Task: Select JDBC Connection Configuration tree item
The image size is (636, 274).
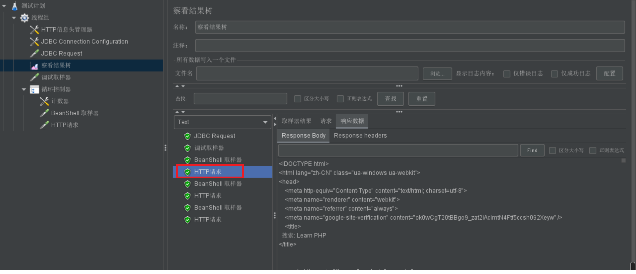Action: (x=84, y=41)
